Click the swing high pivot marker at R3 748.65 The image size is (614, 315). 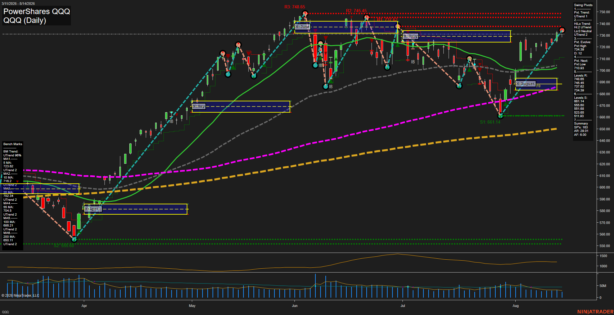305,14
